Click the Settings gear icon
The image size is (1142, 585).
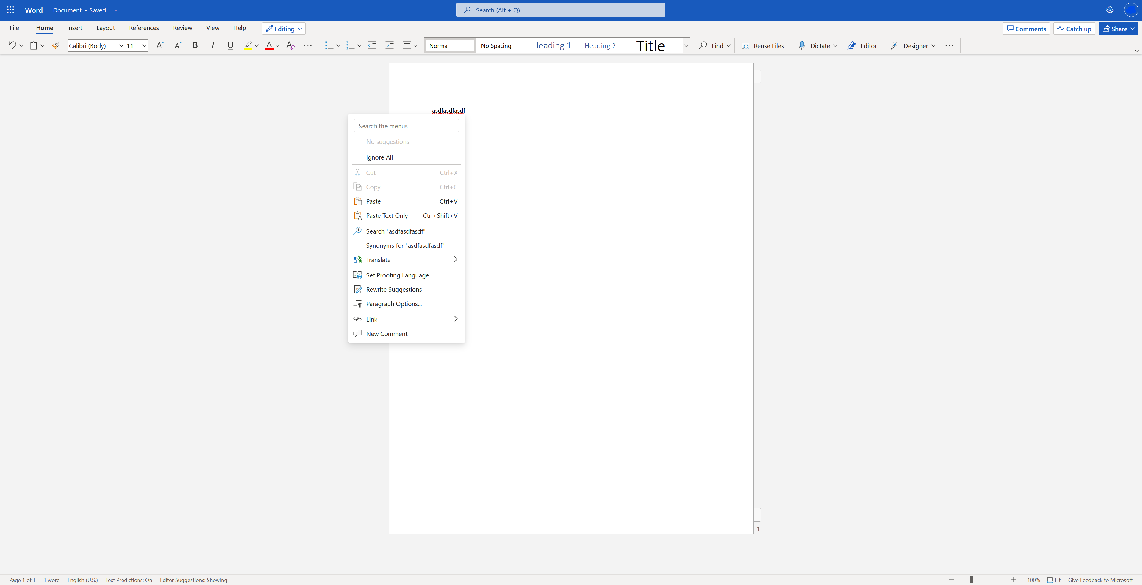click(x=1110, y=10)
